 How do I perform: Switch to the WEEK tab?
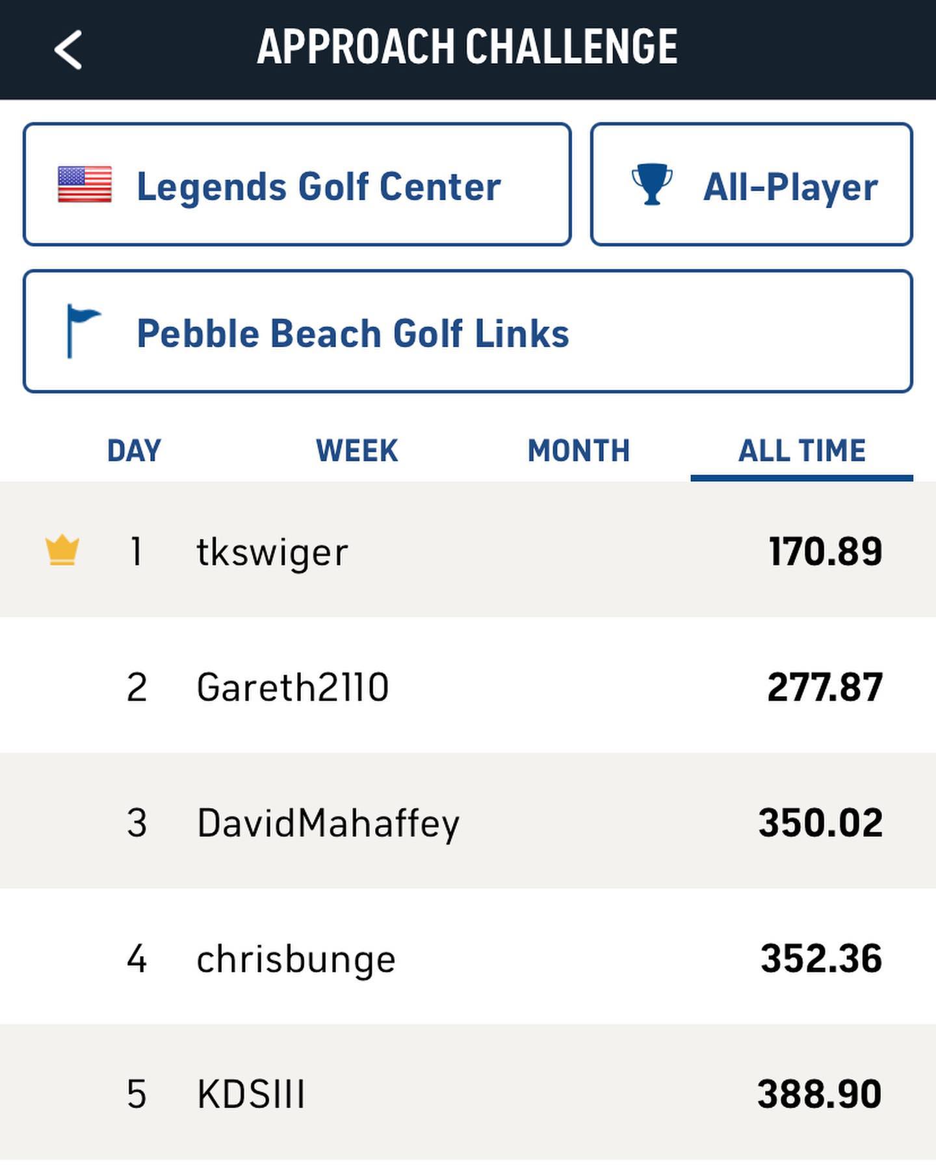[356, 450]
